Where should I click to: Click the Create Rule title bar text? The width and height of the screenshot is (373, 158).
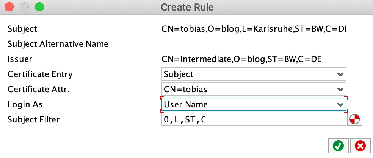[x=187, y=7]
